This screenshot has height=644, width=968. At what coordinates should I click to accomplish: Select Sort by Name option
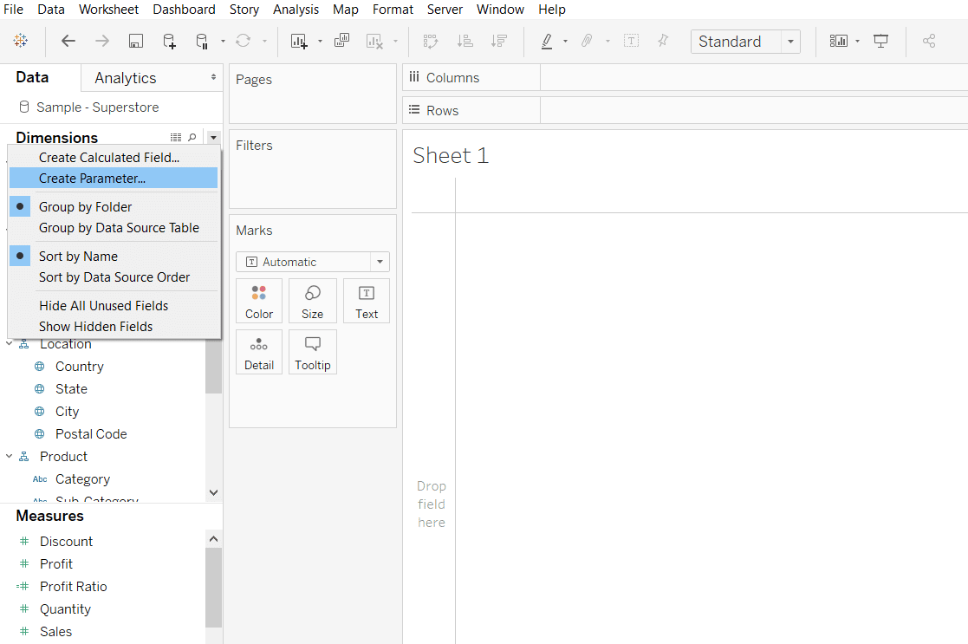(114, 257)
